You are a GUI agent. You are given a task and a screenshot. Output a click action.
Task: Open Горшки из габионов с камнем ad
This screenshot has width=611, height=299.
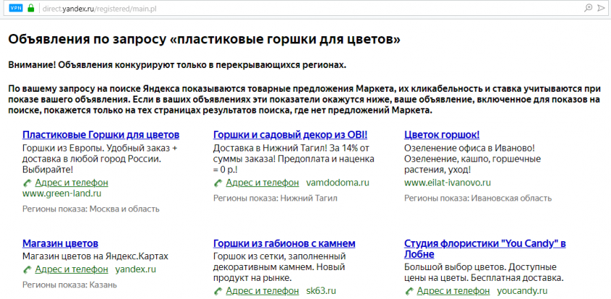[x=284, y=243]
